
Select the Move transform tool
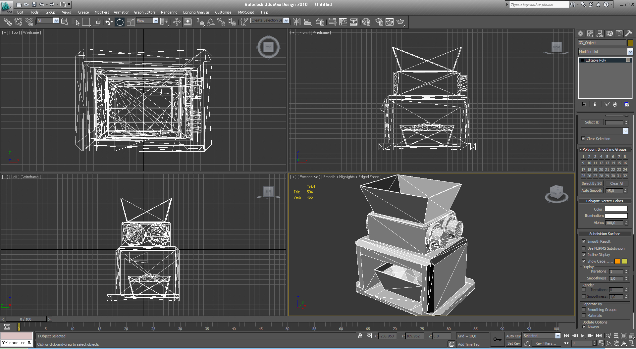tap(109, 22)
